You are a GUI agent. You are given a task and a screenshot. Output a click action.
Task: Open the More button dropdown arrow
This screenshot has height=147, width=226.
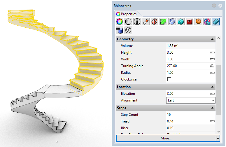pyautogui.click(x=218, y=138)
